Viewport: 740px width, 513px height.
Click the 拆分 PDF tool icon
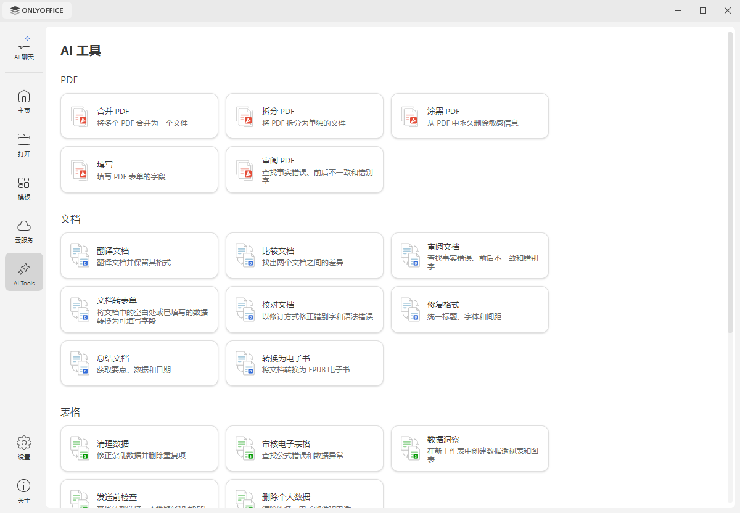tap(245, 117)
